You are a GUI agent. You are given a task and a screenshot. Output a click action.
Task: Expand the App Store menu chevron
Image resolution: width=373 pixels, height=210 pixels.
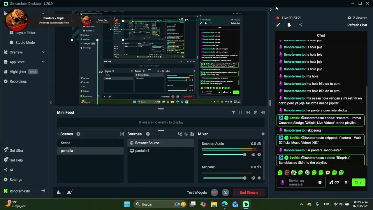(43, 62)
